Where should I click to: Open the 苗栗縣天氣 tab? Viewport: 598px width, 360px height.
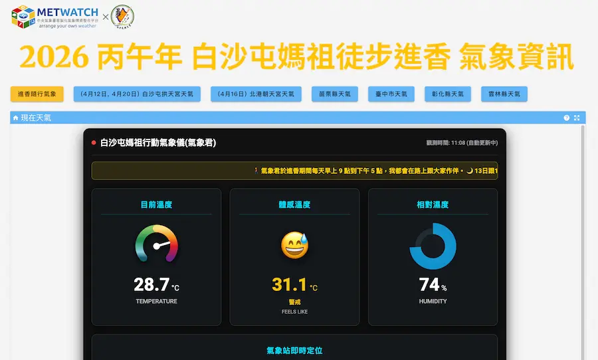(334, 94)
